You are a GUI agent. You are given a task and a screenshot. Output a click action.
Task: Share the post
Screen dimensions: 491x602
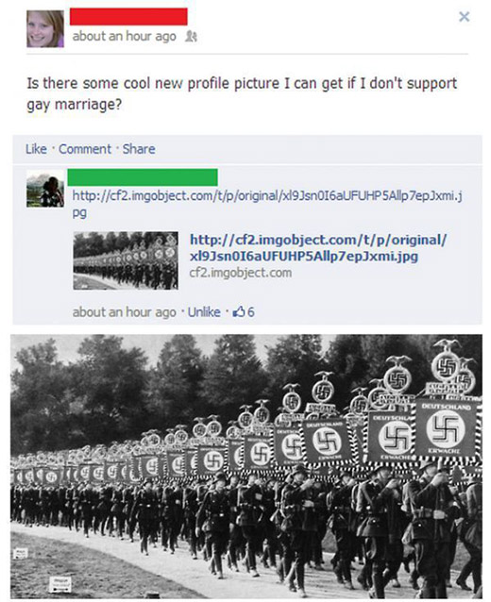tap(139, 149)
